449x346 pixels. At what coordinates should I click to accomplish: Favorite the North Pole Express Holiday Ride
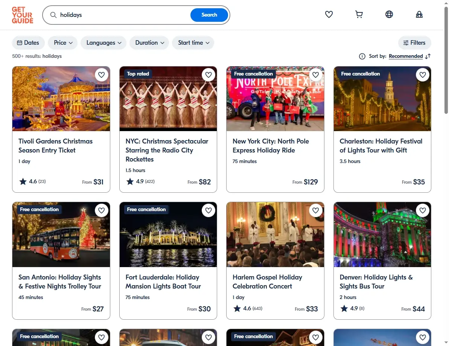coord(315,75)
